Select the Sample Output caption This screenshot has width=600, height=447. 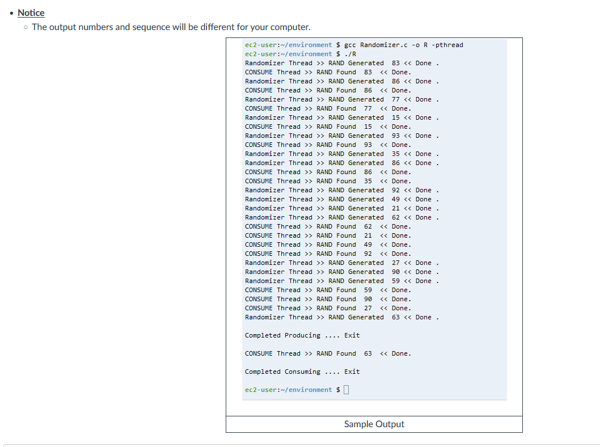374,424
